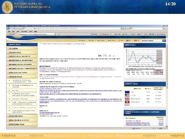The height and width of the screenshot is (139, 185).
Task: Click the inflation chart image
Action: 145,58
